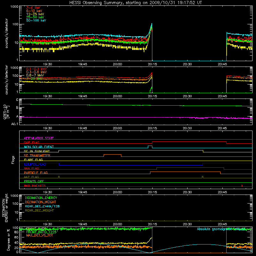256x256 pixels.
Task: Click the DECIMATION ENERGY or weight axis title
Action: pyautogui.click(x=5, y=208)
